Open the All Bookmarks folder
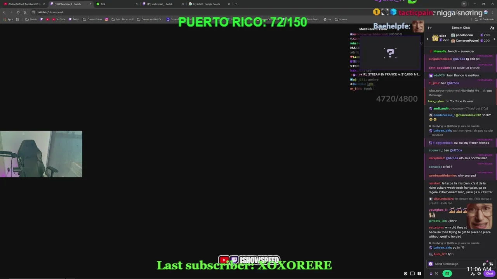The image size is (497, 279). click(x=485, y=19)
